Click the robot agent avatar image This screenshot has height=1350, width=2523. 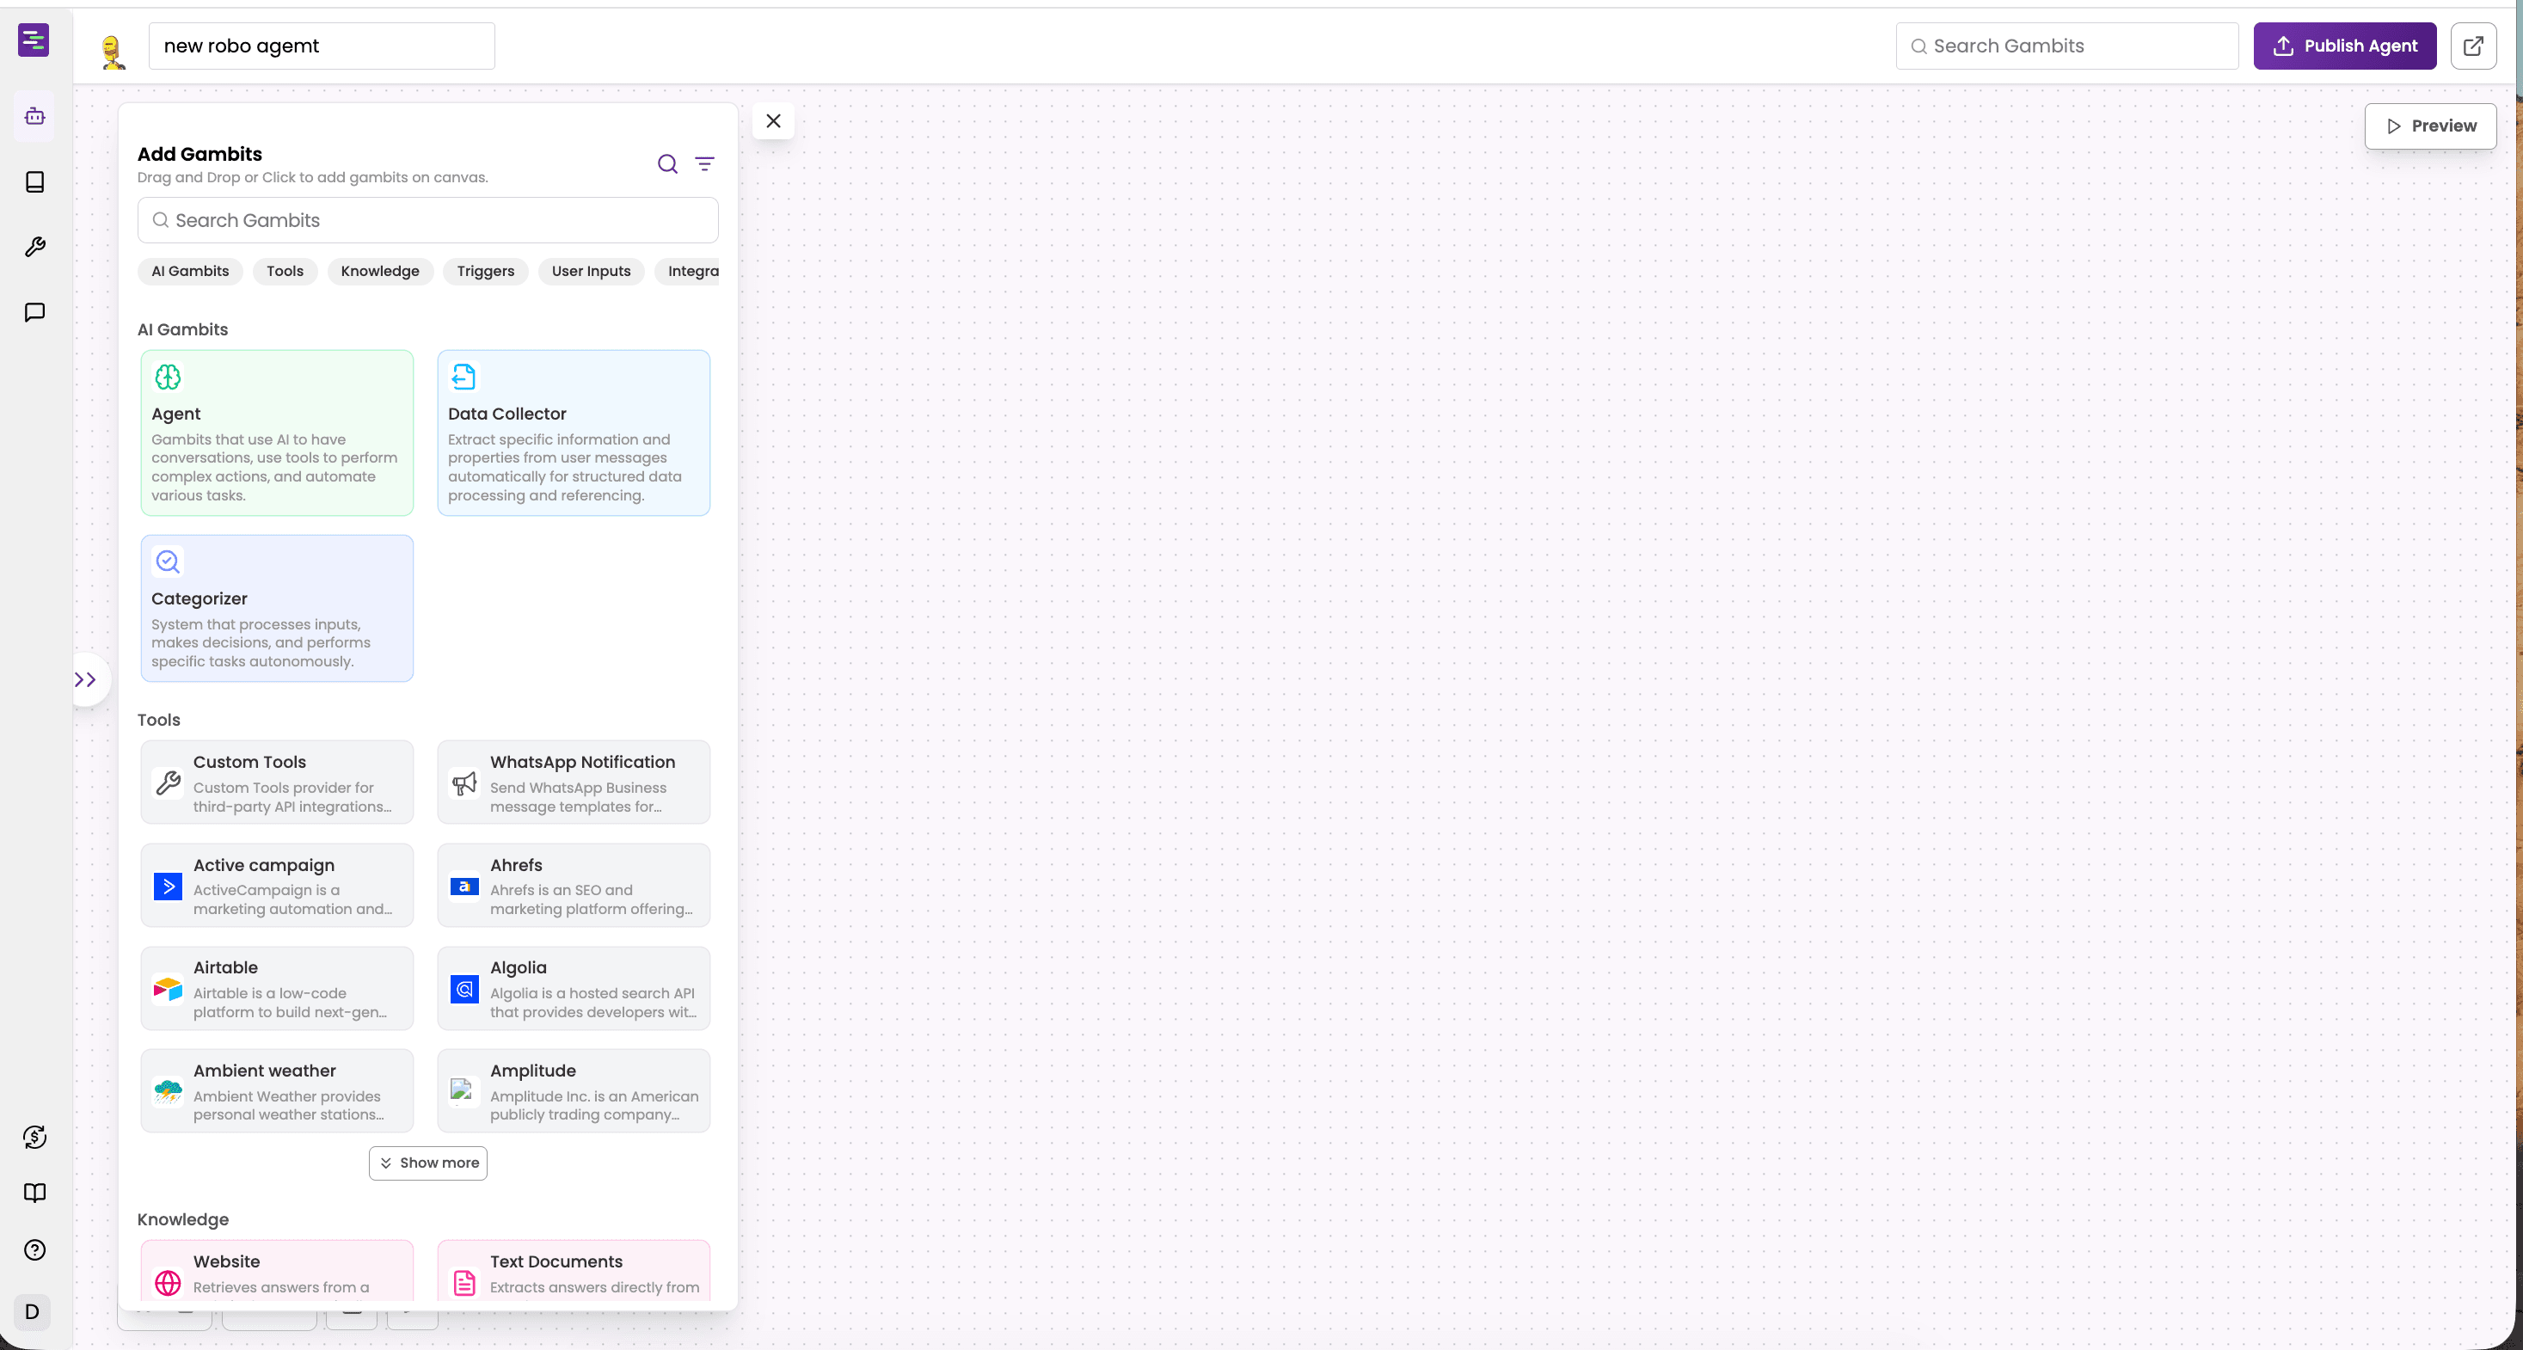pos(114,51)
